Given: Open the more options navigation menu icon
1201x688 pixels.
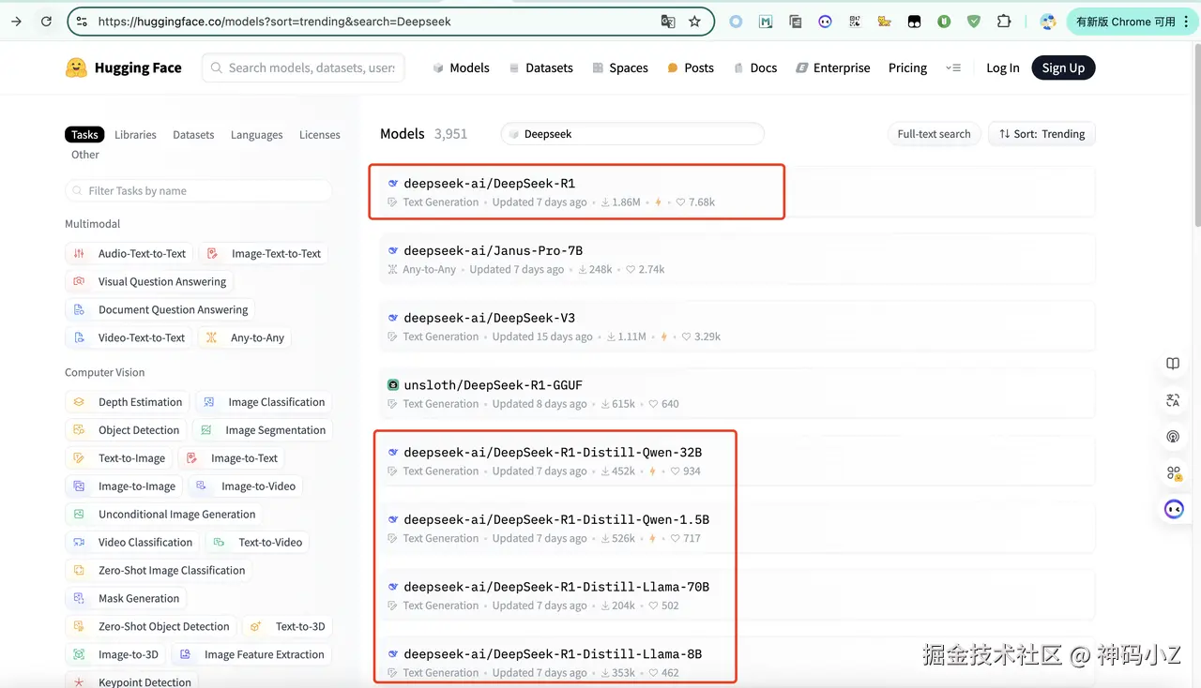Looking at the screenshot, I should (x=953, y=67).
